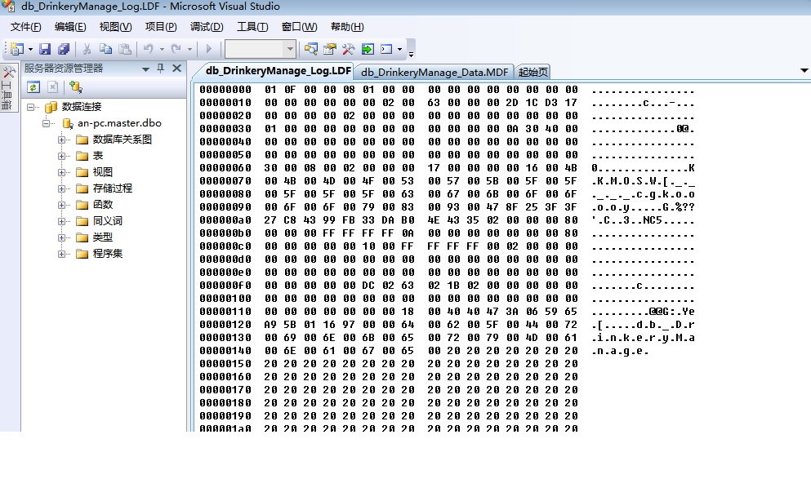Click the Visual Studio title bar icon
The height and width of the screenshot is (501, 811).
click(x=7, y=7)
